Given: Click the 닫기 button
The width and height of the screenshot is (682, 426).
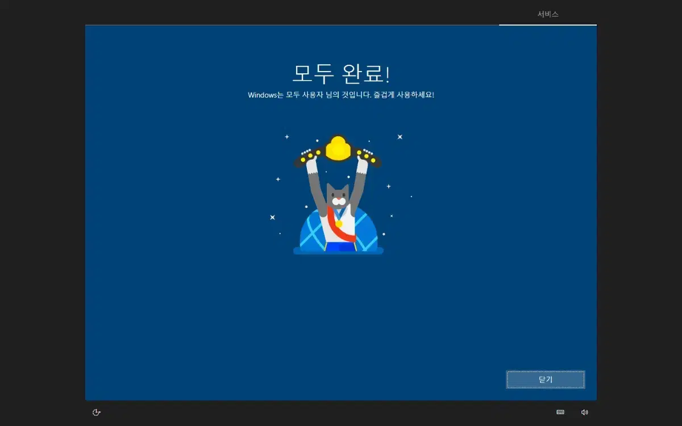Looking at the screenshot, I should (x=545, y=379).
